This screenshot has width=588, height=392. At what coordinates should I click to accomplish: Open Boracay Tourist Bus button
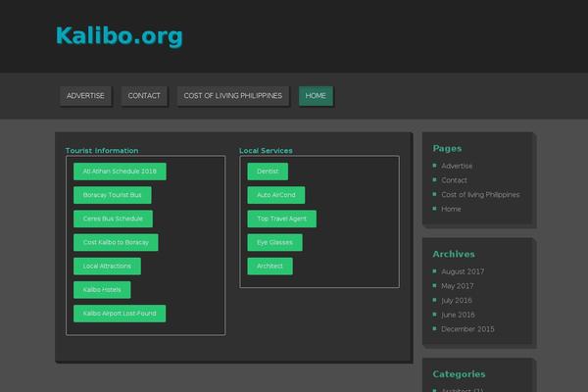tap(113, 195)
